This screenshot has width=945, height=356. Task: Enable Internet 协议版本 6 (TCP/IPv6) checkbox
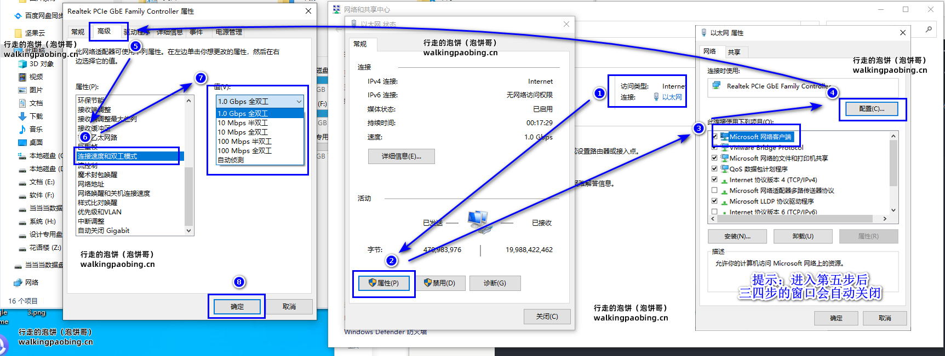pos(714,212)
